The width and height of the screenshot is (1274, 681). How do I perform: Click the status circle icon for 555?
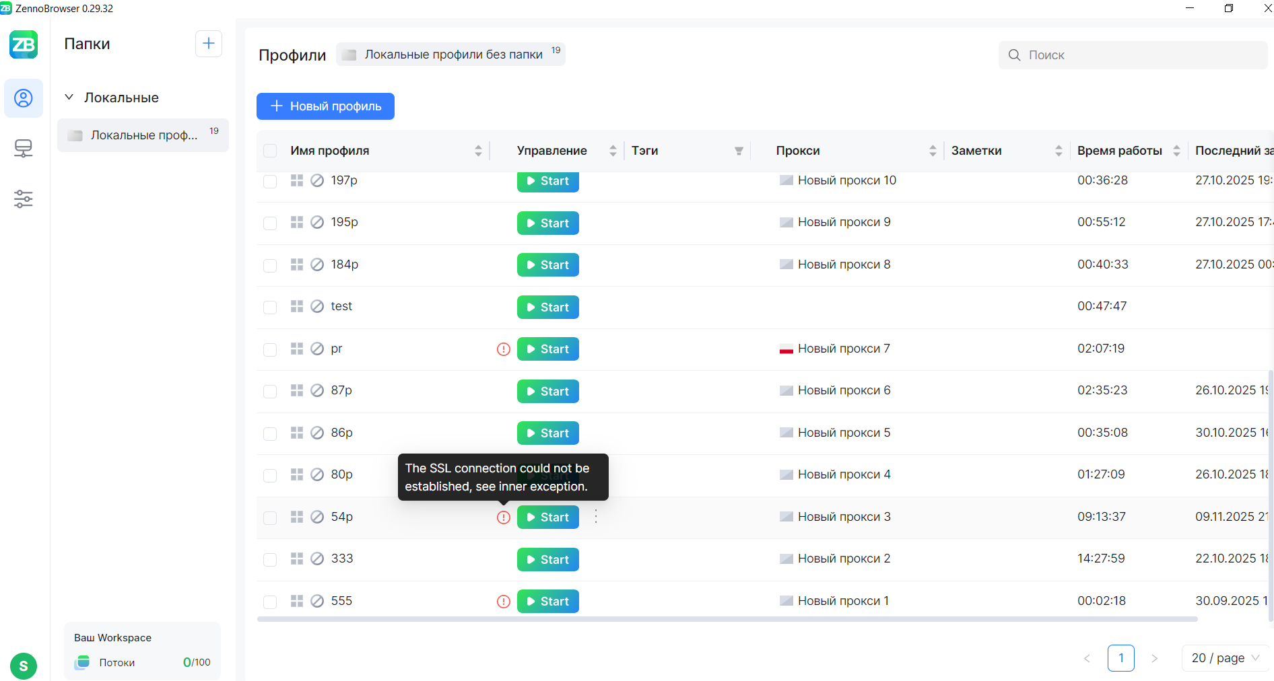click(317, 601)
